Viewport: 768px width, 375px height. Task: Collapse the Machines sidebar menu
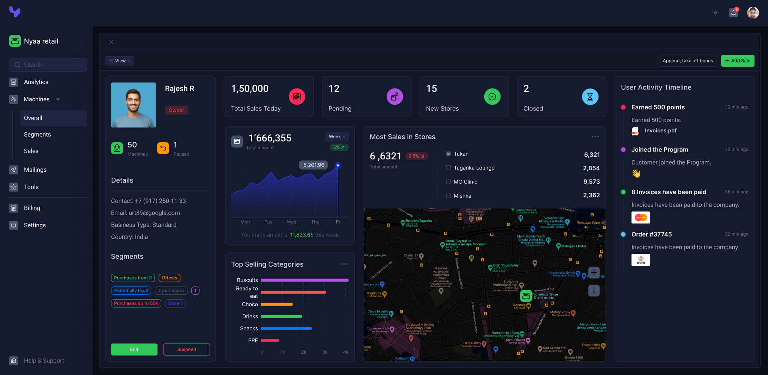coord(58,99)
